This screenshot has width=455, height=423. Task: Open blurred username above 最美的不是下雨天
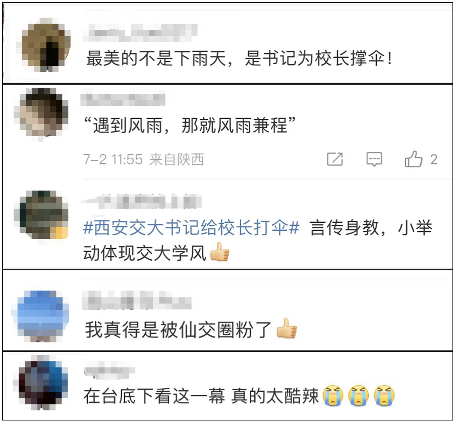coord(140,32)
